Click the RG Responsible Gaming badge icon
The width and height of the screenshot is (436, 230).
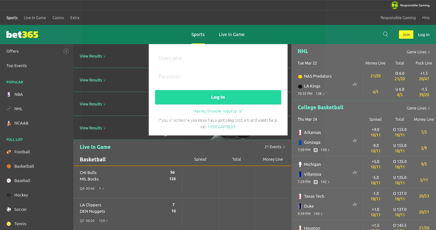click(395, 5)
